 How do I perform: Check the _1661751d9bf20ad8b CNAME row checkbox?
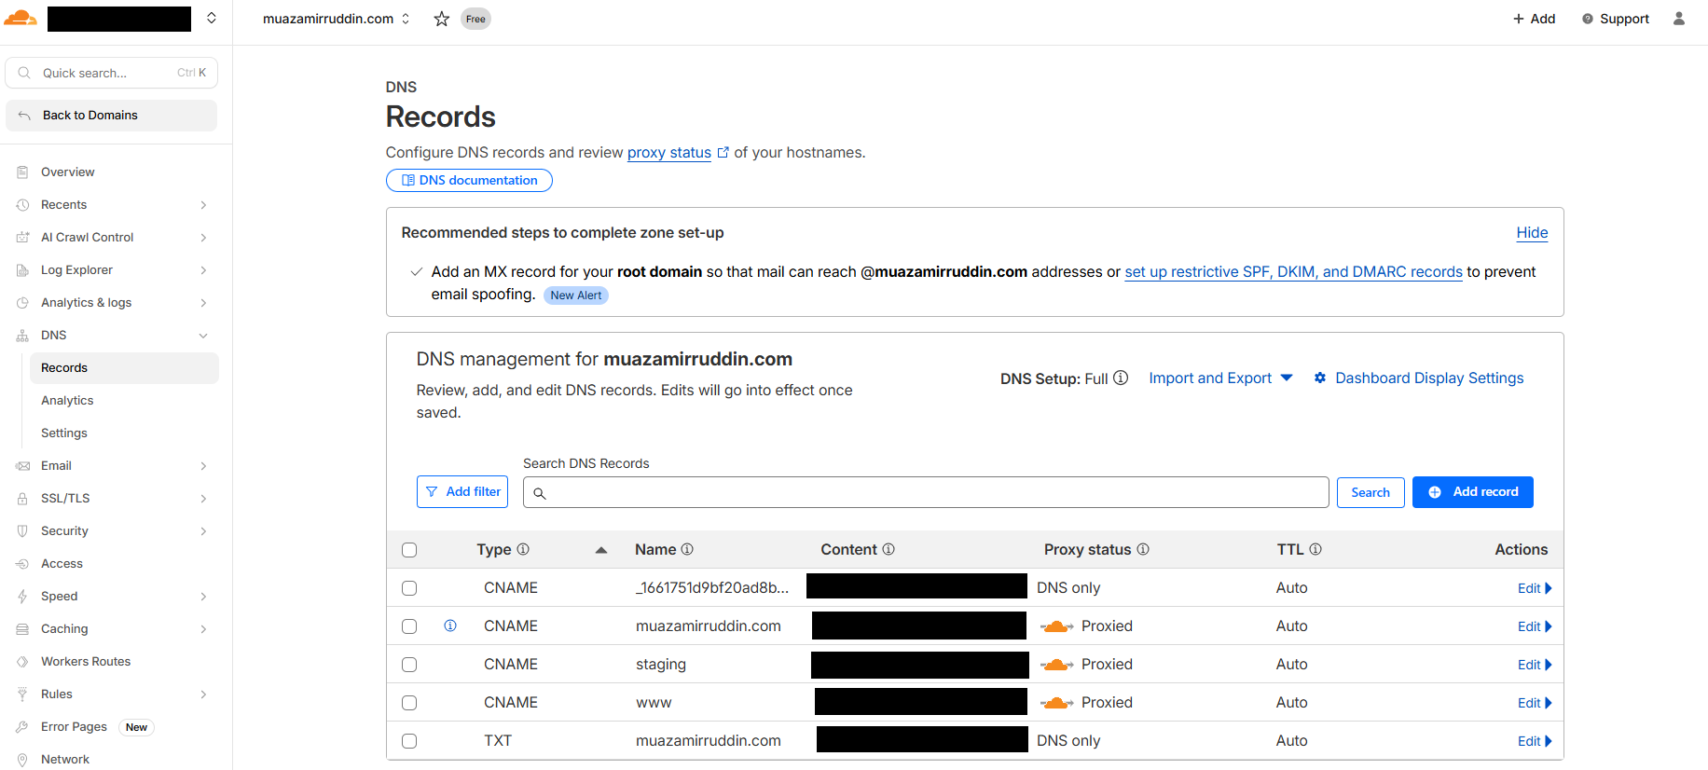tap(409, 588)
